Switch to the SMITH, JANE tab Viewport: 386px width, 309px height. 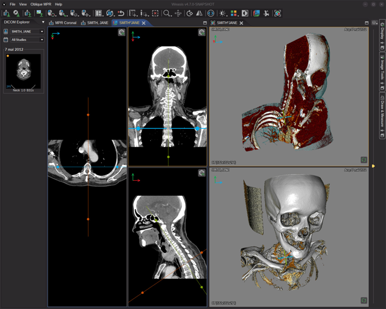click(95, 23)
